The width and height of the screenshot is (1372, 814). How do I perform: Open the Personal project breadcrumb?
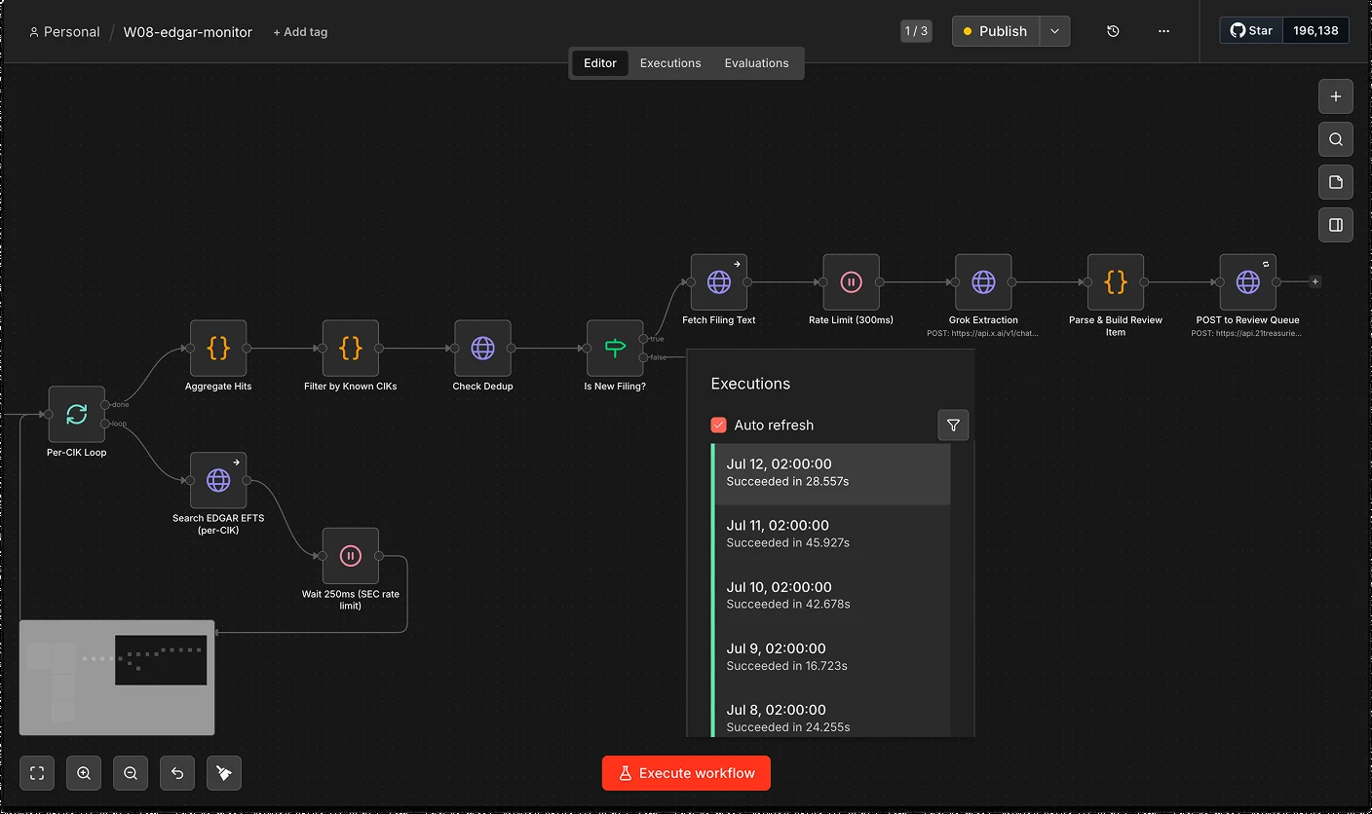64,32
